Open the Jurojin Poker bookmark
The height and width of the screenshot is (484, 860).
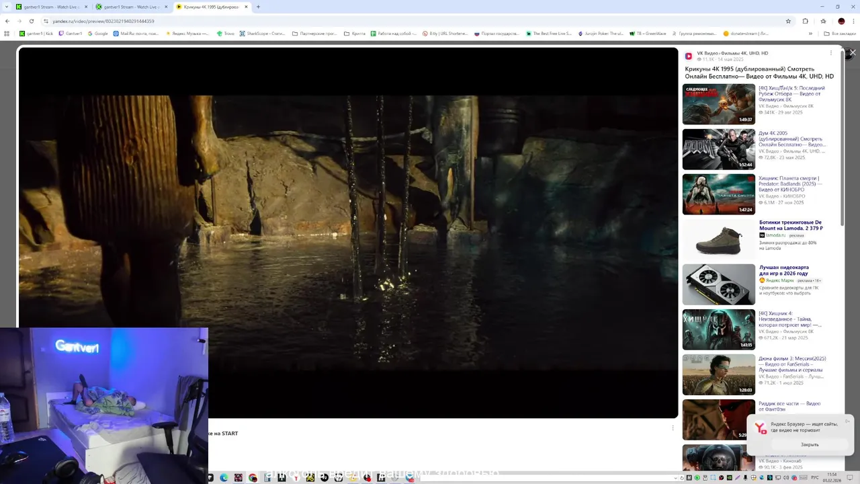[x=601, y=33]
